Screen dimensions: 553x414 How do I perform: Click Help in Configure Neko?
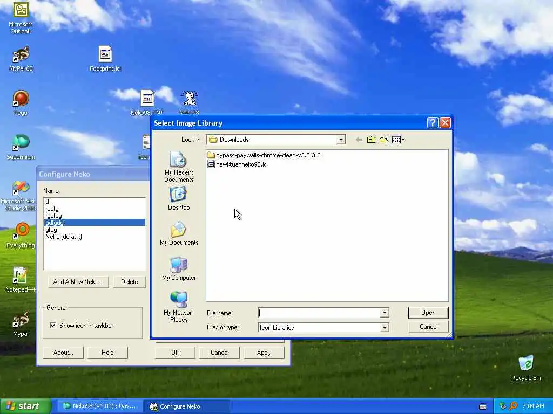click(x=107, y=353)
